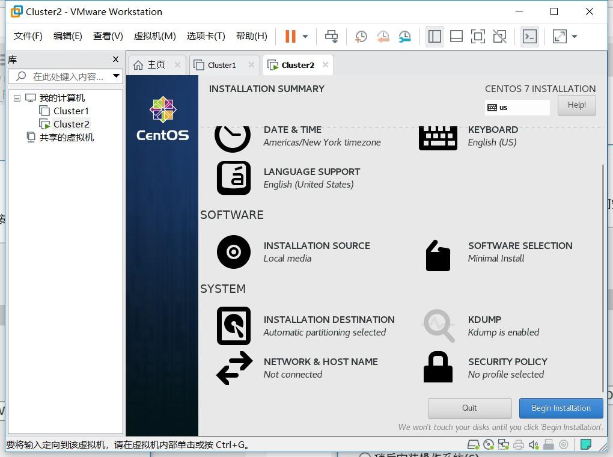Open the Installation Destination disk icon

click(234, 326)
